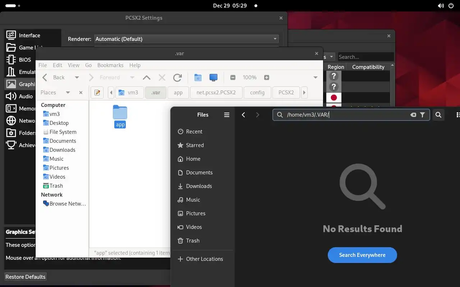Open filter dropdown beside Search box

point(331,57)
